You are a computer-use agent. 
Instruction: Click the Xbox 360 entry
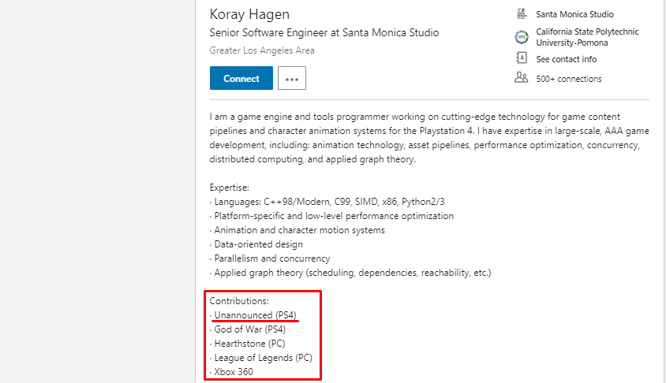click(x=231, y=372)
